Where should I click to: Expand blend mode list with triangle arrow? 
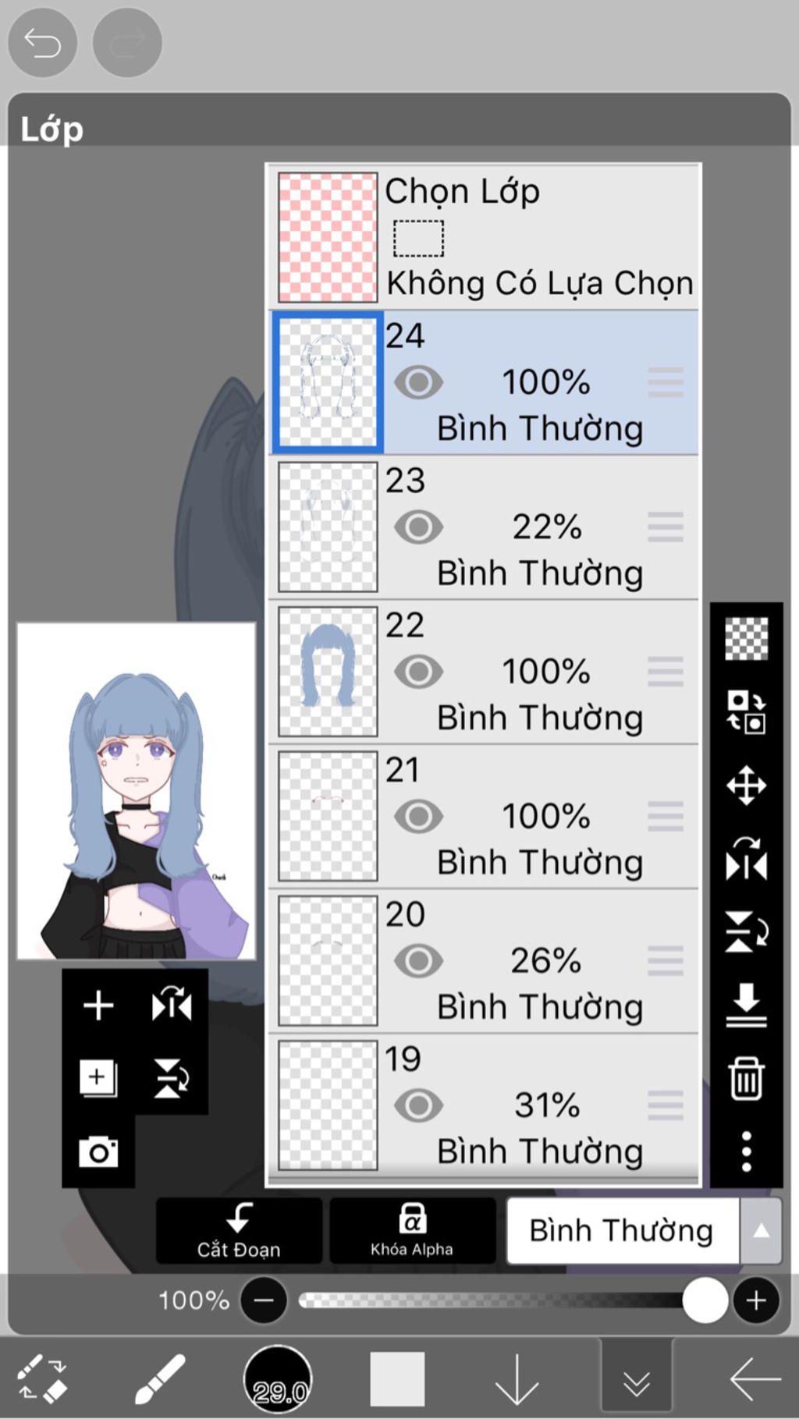pyautogui.click(x=761, y=1231)
